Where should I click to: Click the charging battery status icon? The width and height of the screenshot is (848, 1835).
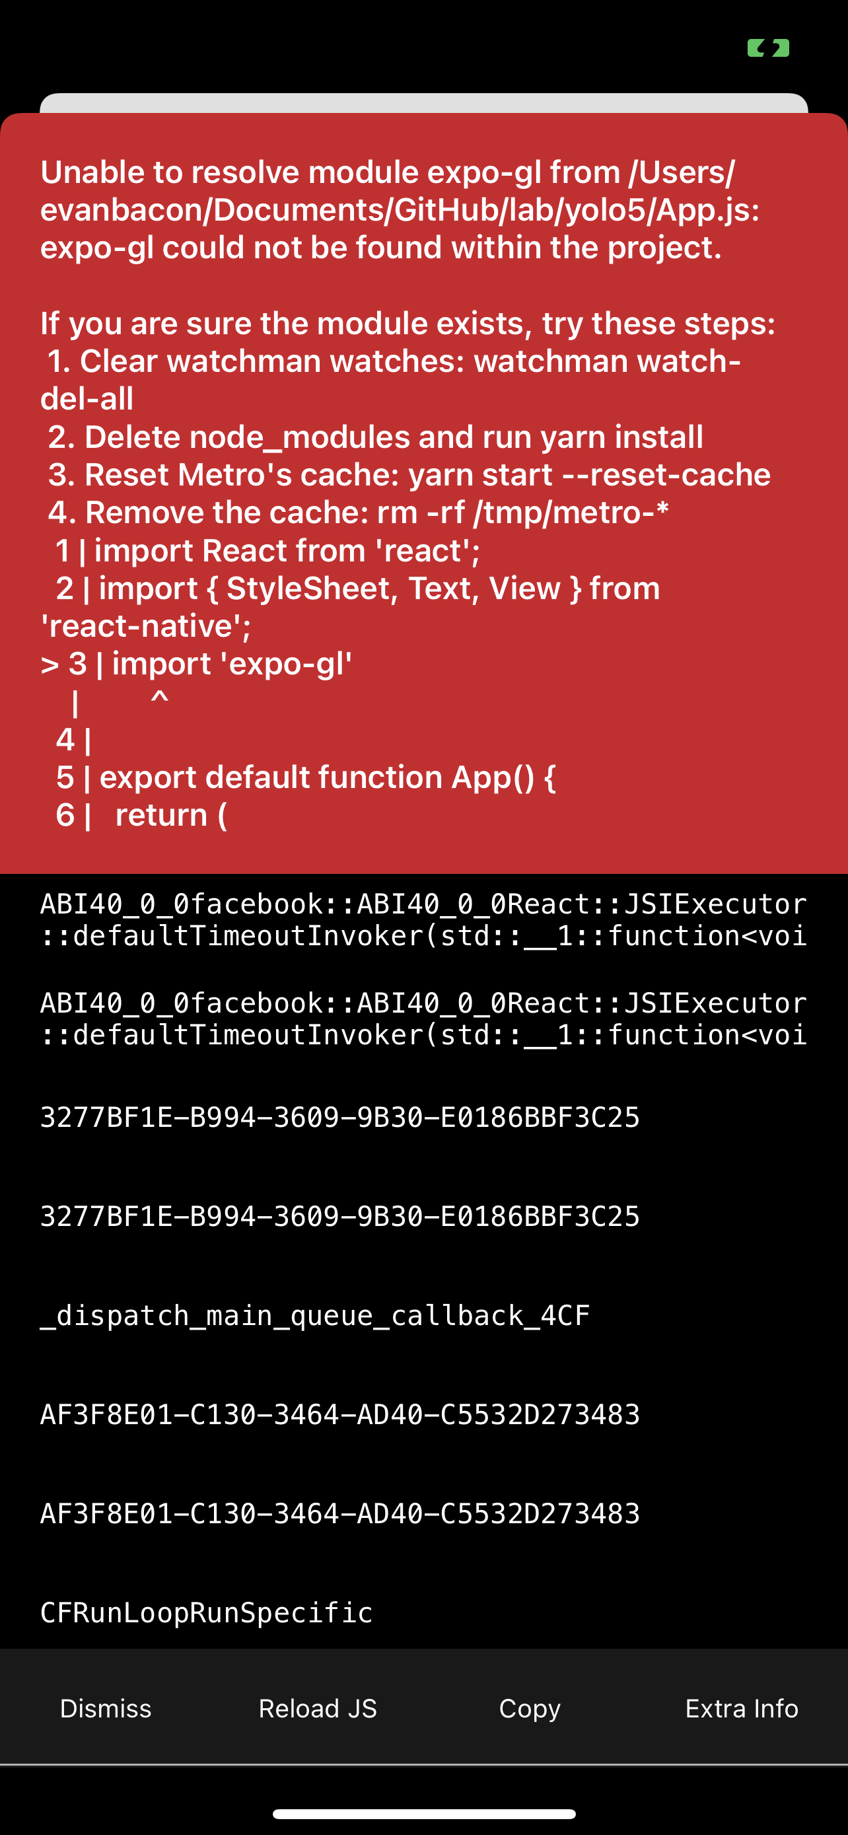767,48
